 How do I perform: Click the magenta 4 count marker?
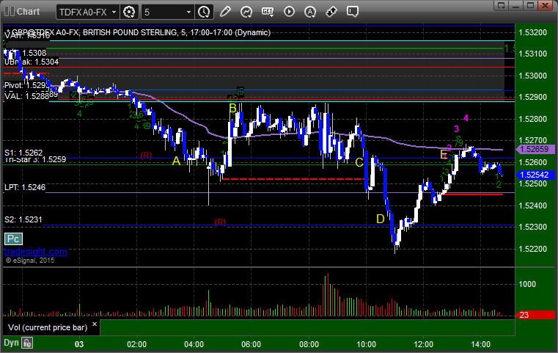click(466, 118)
